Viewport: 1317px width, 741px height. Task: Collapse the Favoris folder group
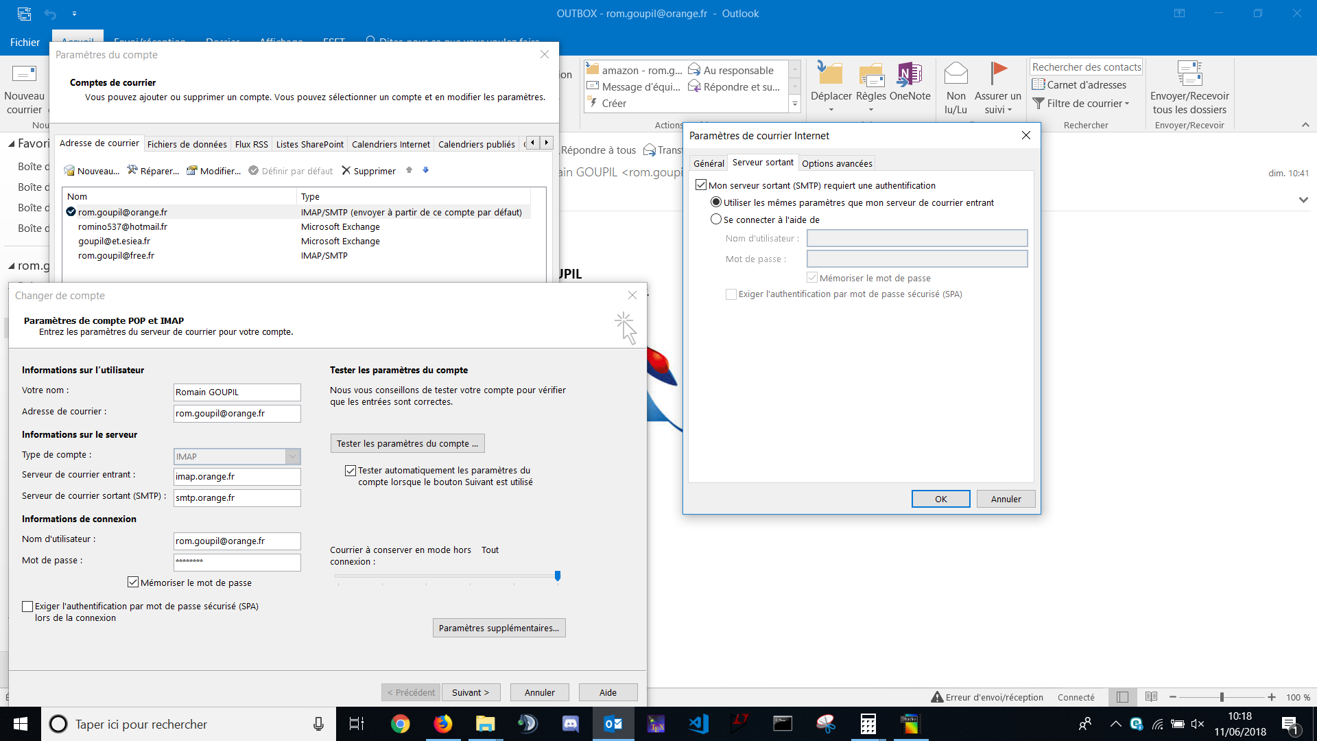(x=12, y=143)
